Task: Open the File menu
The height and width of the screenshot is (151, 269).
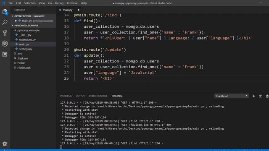Action: [11, 3]
